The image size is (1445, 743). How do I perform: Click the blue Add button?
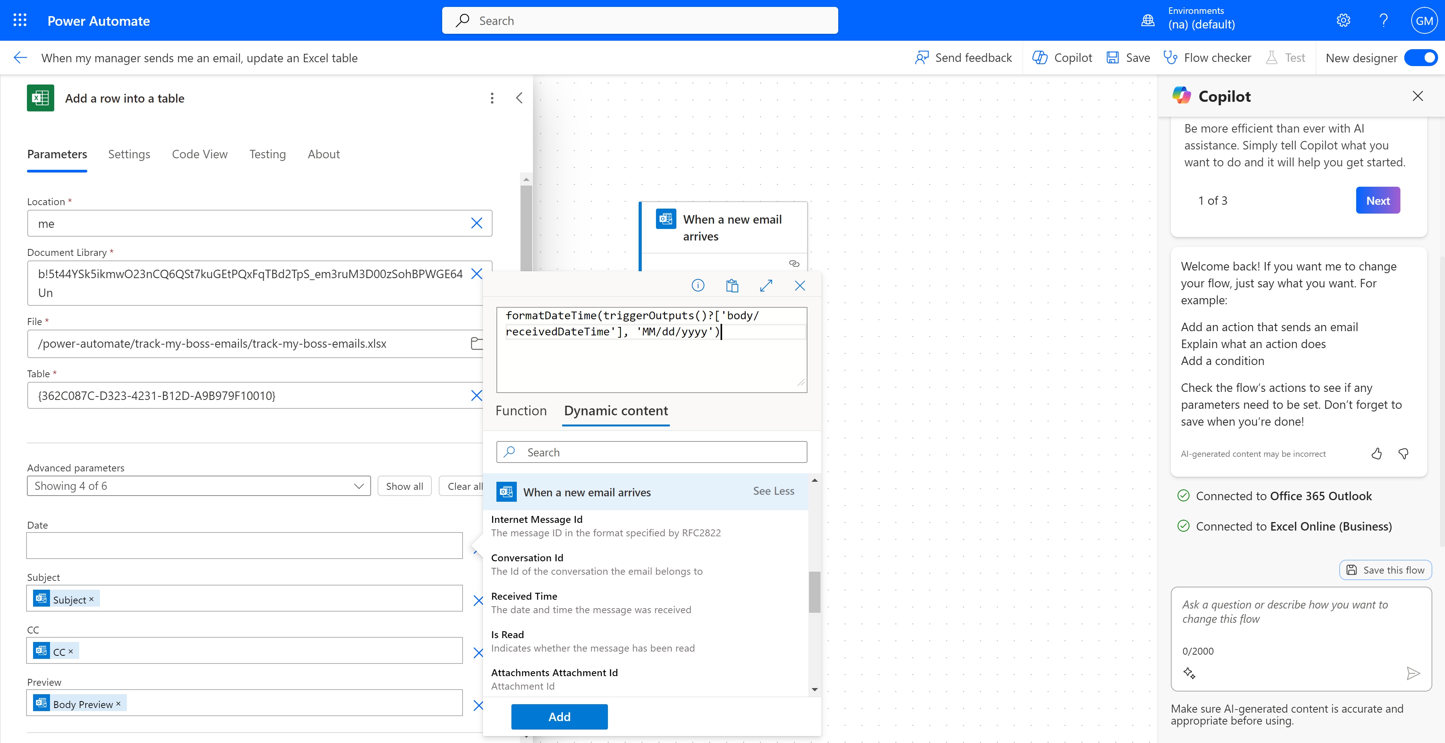tap(559, 716)
